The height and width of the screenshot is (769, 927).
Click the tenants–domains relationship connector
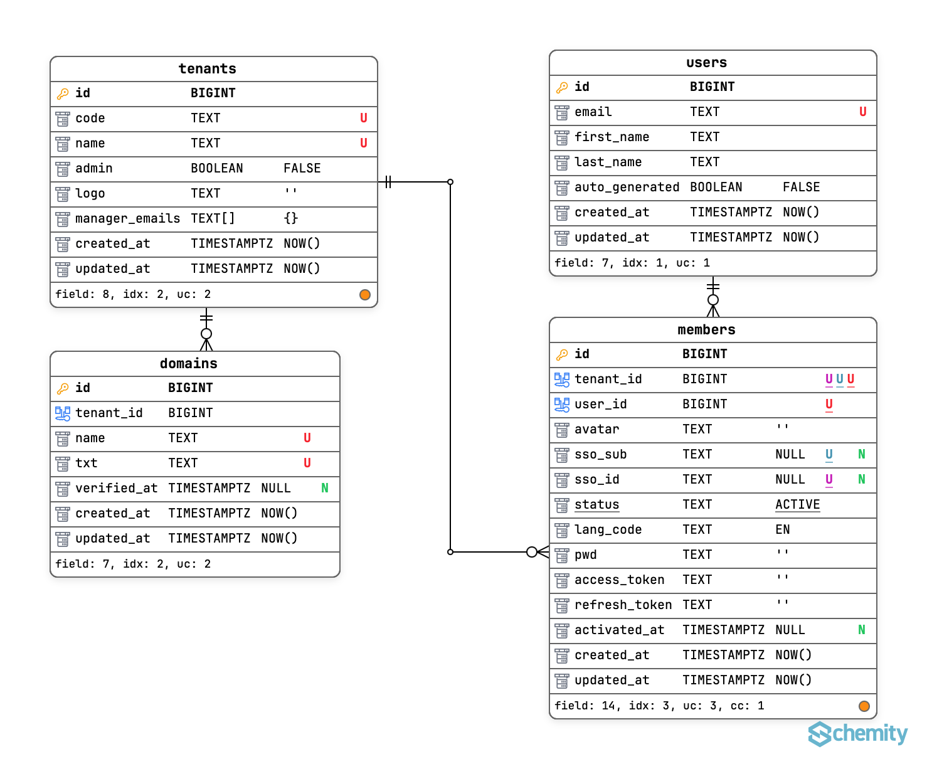206,329
